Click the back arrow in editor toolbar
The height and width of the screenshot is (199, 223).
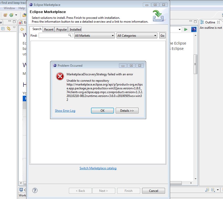pyautogui.click(x=22, y=29)
